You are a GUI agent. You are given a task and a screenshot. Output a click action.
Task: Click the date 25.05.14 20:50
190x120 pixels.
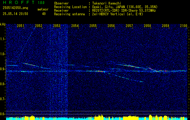pos(15,14)
